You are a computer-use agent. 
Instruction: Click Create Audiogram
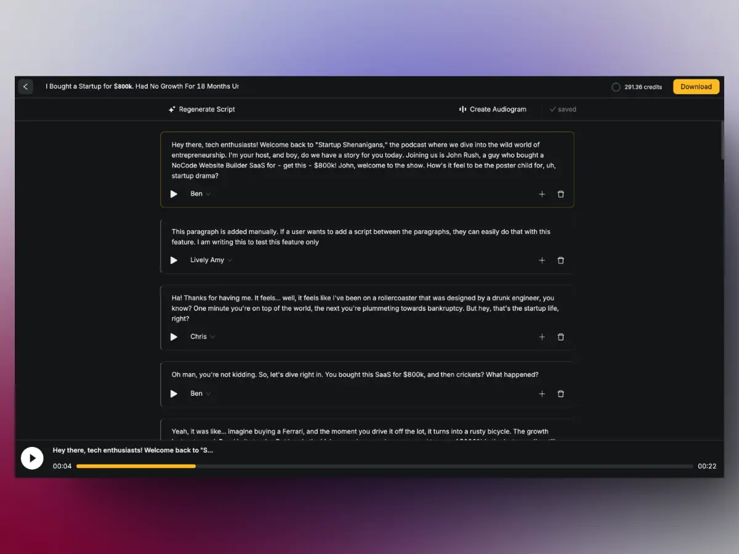(x=493, y=110)
